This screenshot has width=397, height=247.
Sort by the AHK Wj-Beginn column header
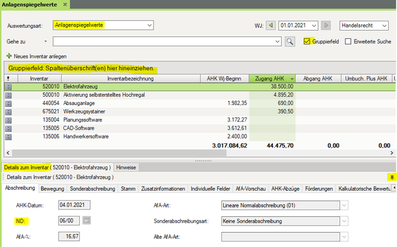pos(224,79)
